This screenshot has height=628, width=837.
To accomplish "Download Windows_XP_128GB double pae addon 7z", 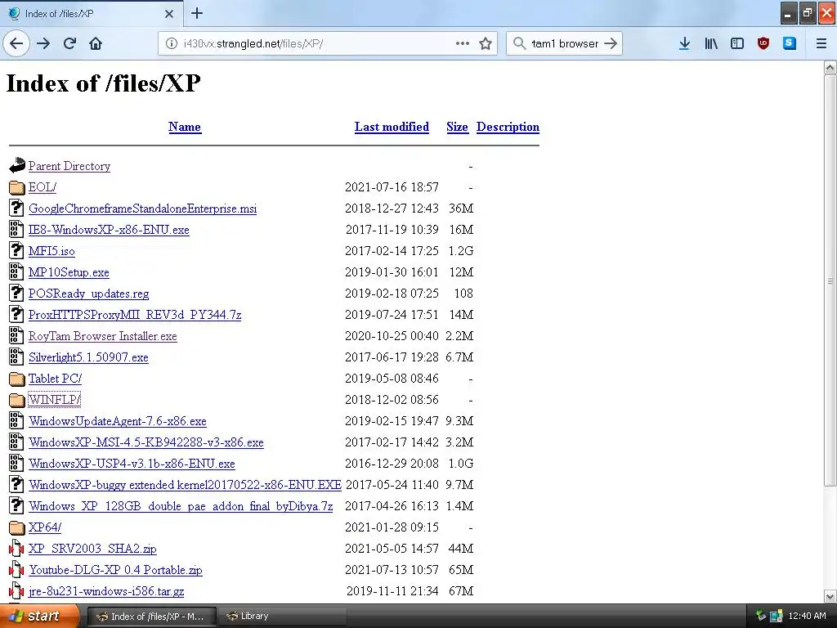I will click(181, 506).
